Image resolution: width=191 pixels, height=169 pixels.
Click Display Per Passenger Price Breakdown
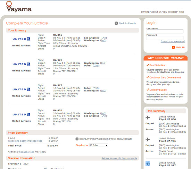106,139
